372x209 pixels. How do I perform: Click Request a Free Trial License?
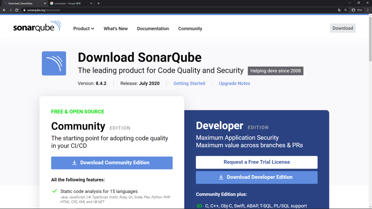[x=257, y=162]
